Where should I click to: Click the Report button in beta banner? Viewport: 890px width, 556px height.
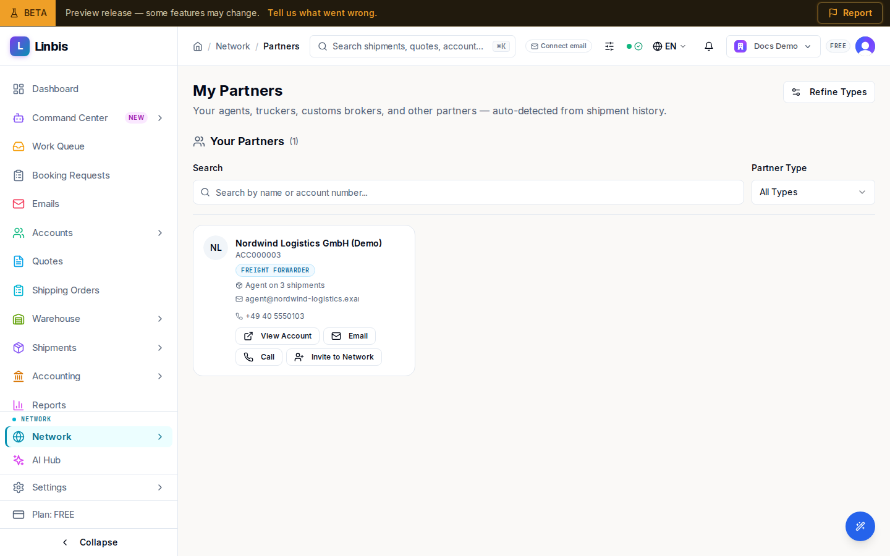click(850, 13)
